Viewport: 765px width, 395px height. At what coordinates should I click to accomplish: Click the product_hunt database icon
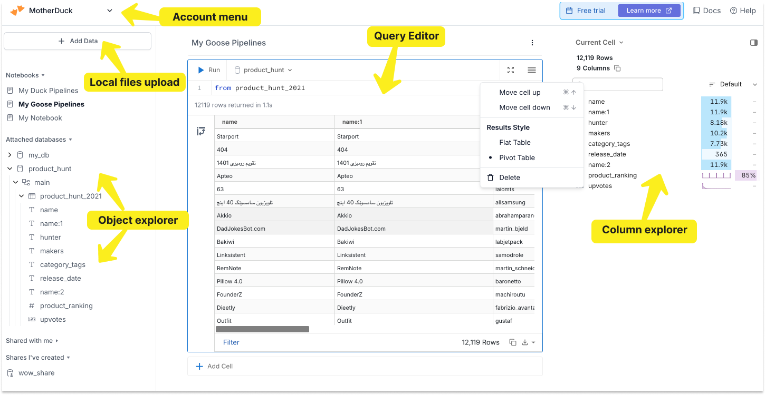pos(20,169)
